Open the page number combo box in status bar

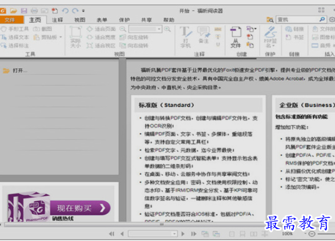click(x=153, y=234)
